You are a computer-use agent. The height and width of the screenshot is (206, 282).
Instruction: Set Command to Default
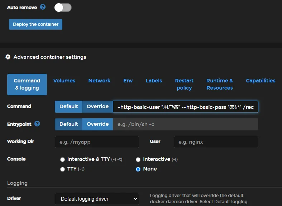click(68, 106)
